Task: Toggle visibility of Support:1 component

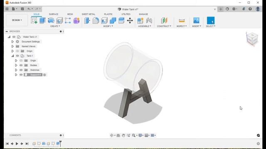Action: [21, 74]
